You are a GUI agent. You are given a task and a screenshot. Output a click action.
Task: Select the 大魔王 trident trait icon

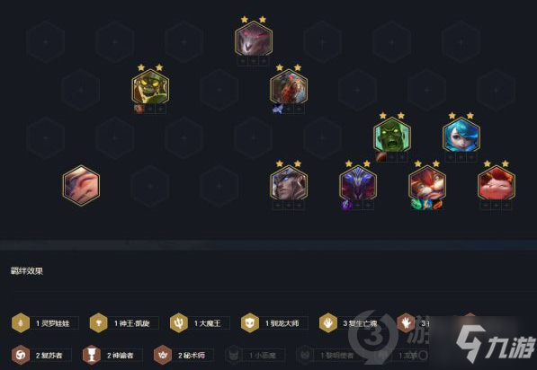pos(179,322)
